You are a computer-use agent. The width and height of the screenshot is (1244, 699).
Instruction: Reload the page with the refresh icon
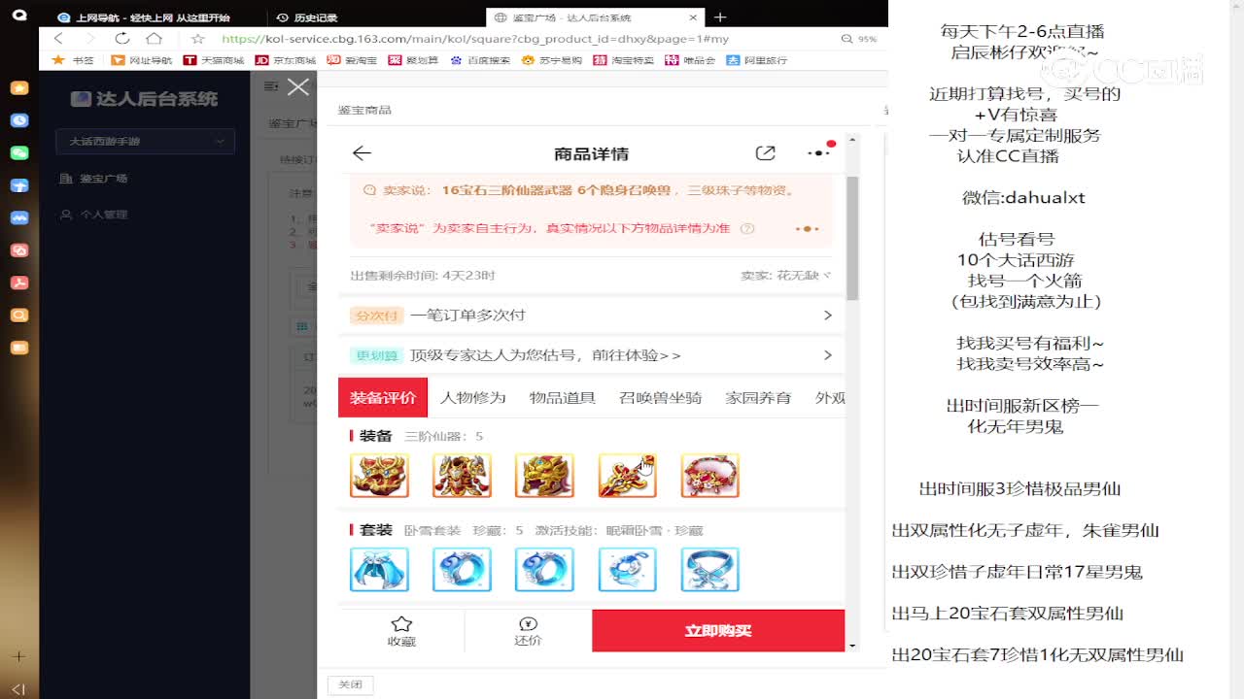122,39
